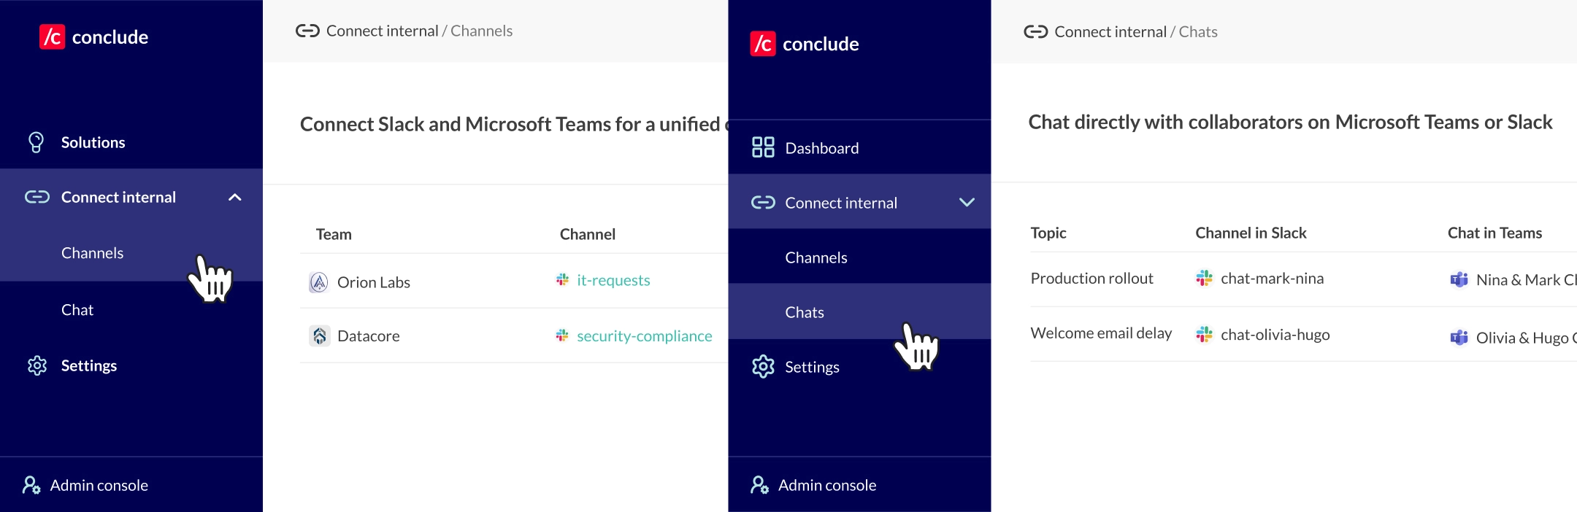
Task: Open the security-compliance channel link
Action: coord(644,335)
